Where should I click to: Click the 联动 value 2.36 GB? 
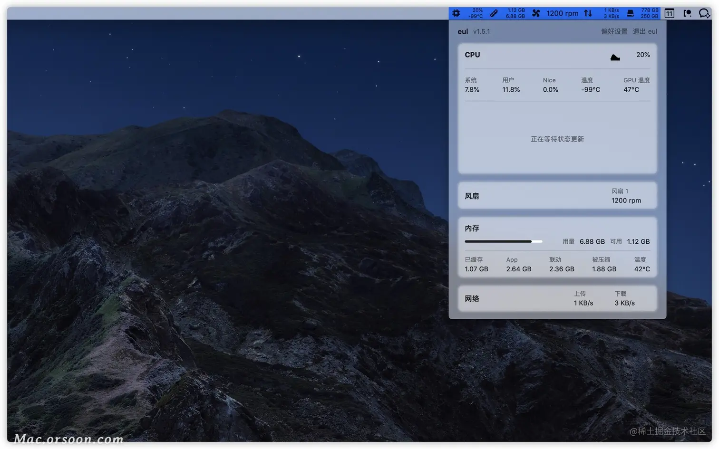tap(562, 269)
